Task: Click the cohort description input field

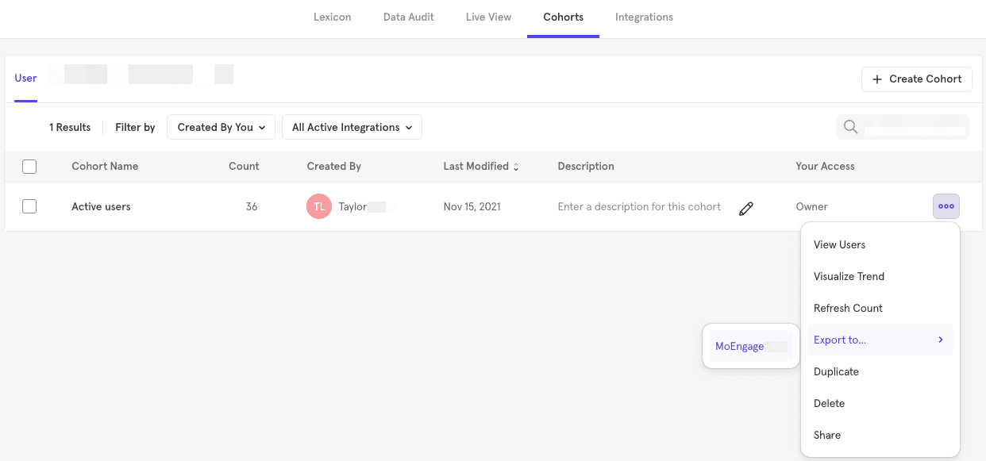Action: (x=639, y=206)
